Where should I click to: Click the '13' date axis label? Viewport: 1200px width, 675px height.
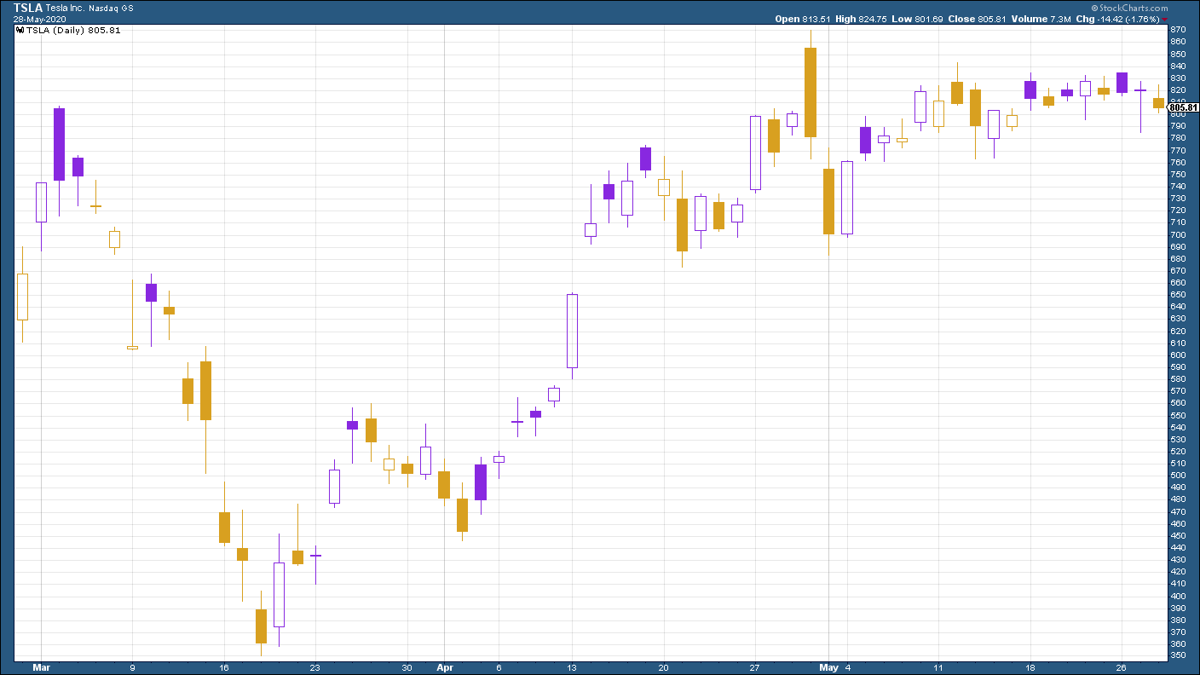(572, 668)
